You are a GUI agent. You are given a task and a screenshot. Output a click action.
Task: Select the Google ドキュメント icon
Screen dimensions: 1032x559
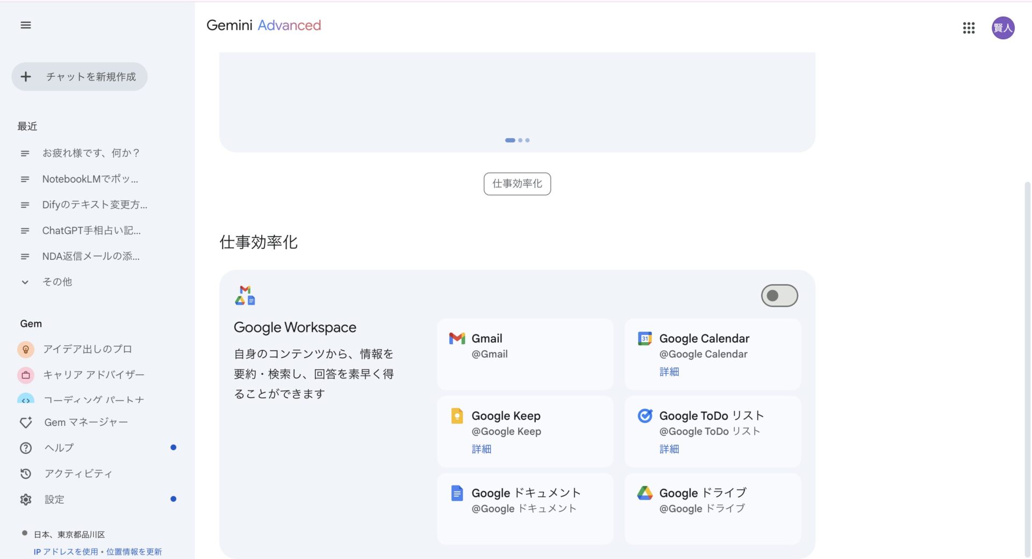tap(457, 493)
